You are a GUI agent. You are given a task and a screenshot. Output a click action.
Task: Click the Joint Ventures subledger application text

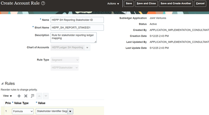(x=158, y=18)
